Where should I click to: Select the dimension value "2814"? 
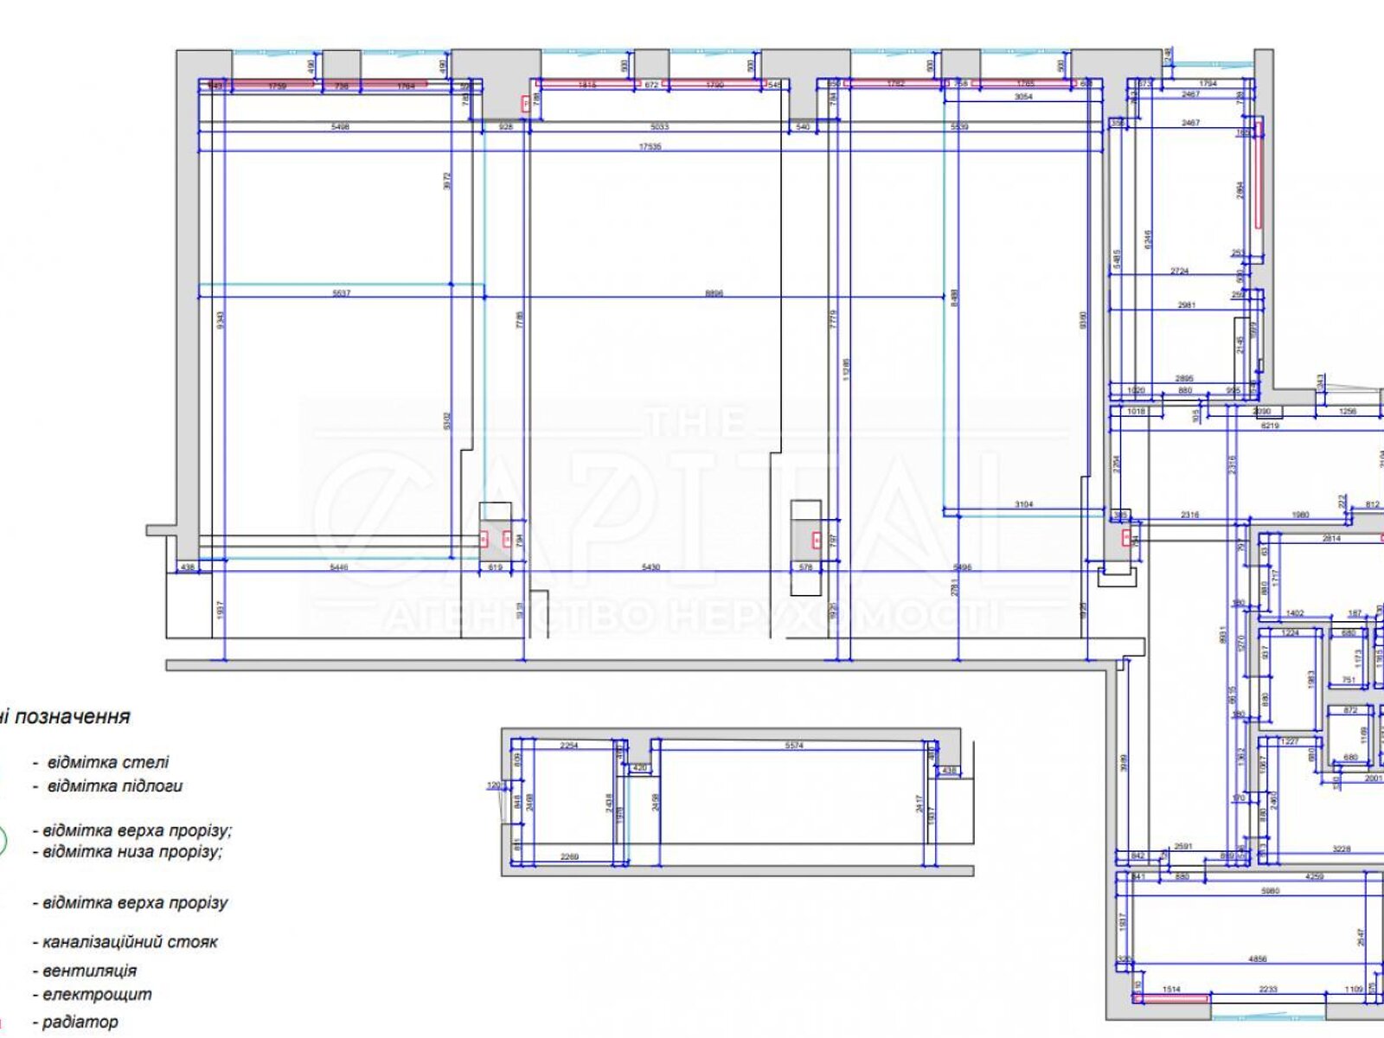click(1331, 539)
